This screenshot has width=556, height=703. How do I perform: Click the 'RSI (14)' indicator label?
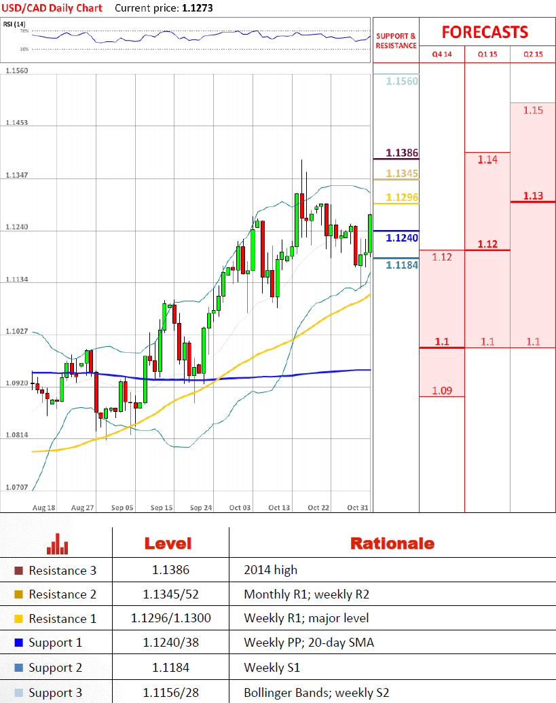point(14,24)
